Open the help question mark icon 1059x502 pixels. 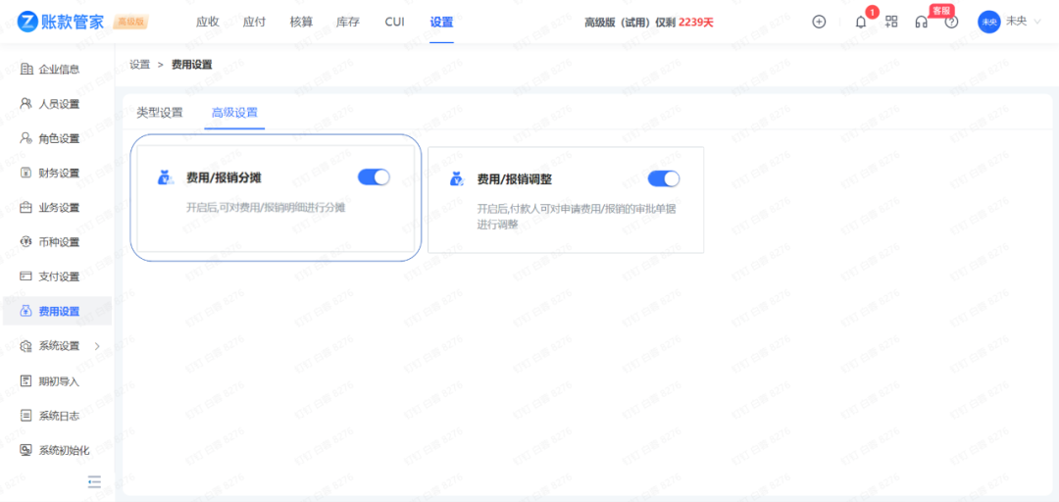point(951,22)
